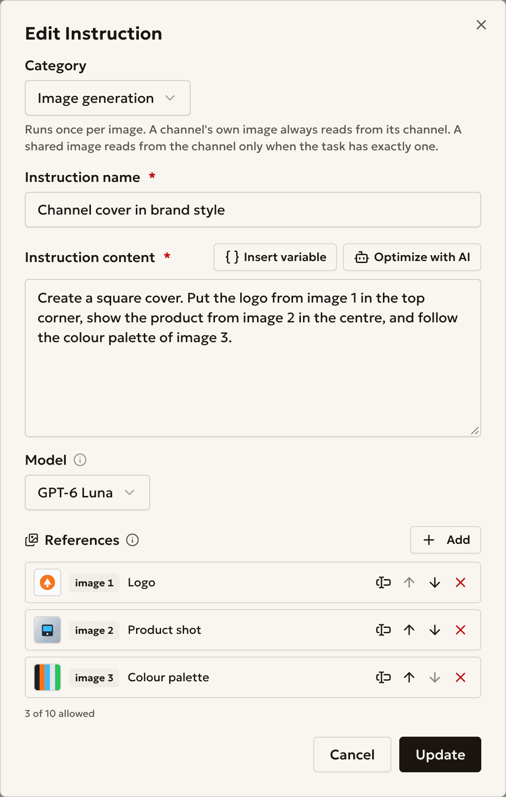Move Colour palette reference up
The height and width of the screenshot is (797, 506).
point(409,677)
